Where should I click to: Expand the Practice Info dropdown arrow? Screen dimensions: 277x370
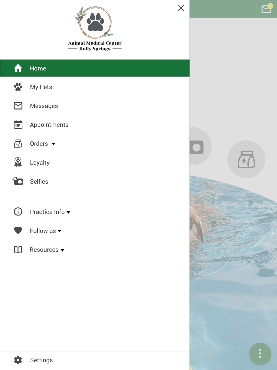point(68,212)
